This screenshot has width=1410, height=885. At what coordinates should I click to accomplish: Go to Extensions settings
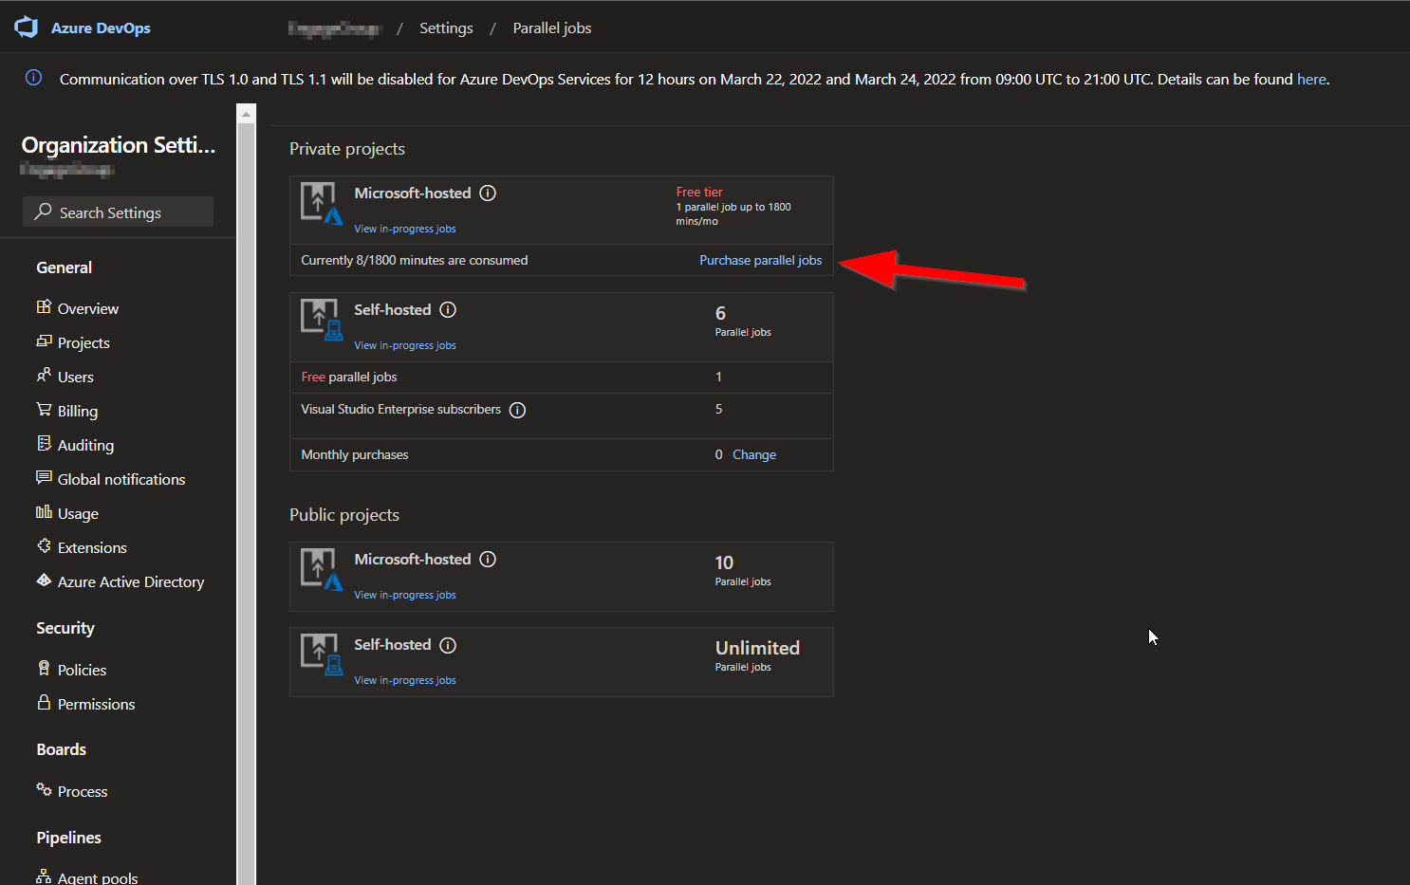[x=92, y=548]
